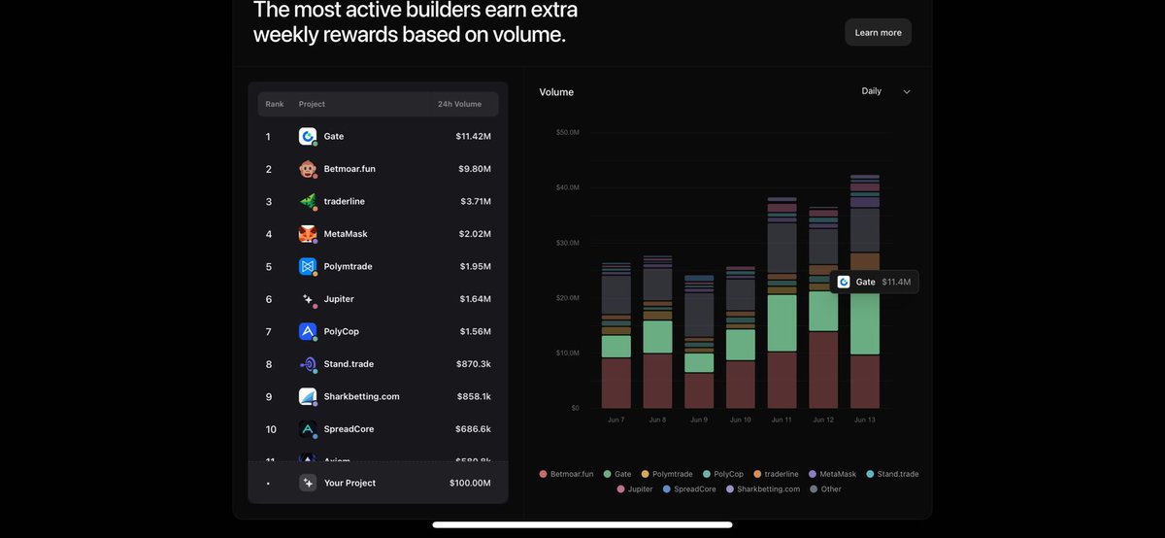Toggle Betmoar.fun series in chart legend

566,474
